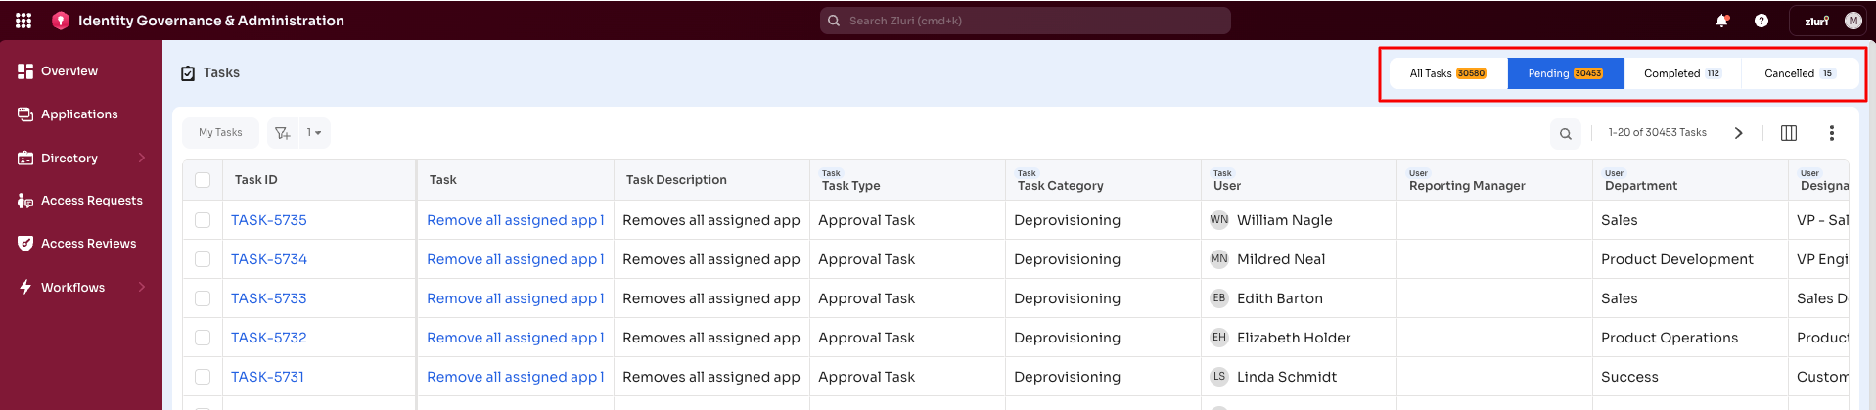Click the Overview sidebar icon
The width and height of the screenshot is (1876, 410).
tap(25, 71)
